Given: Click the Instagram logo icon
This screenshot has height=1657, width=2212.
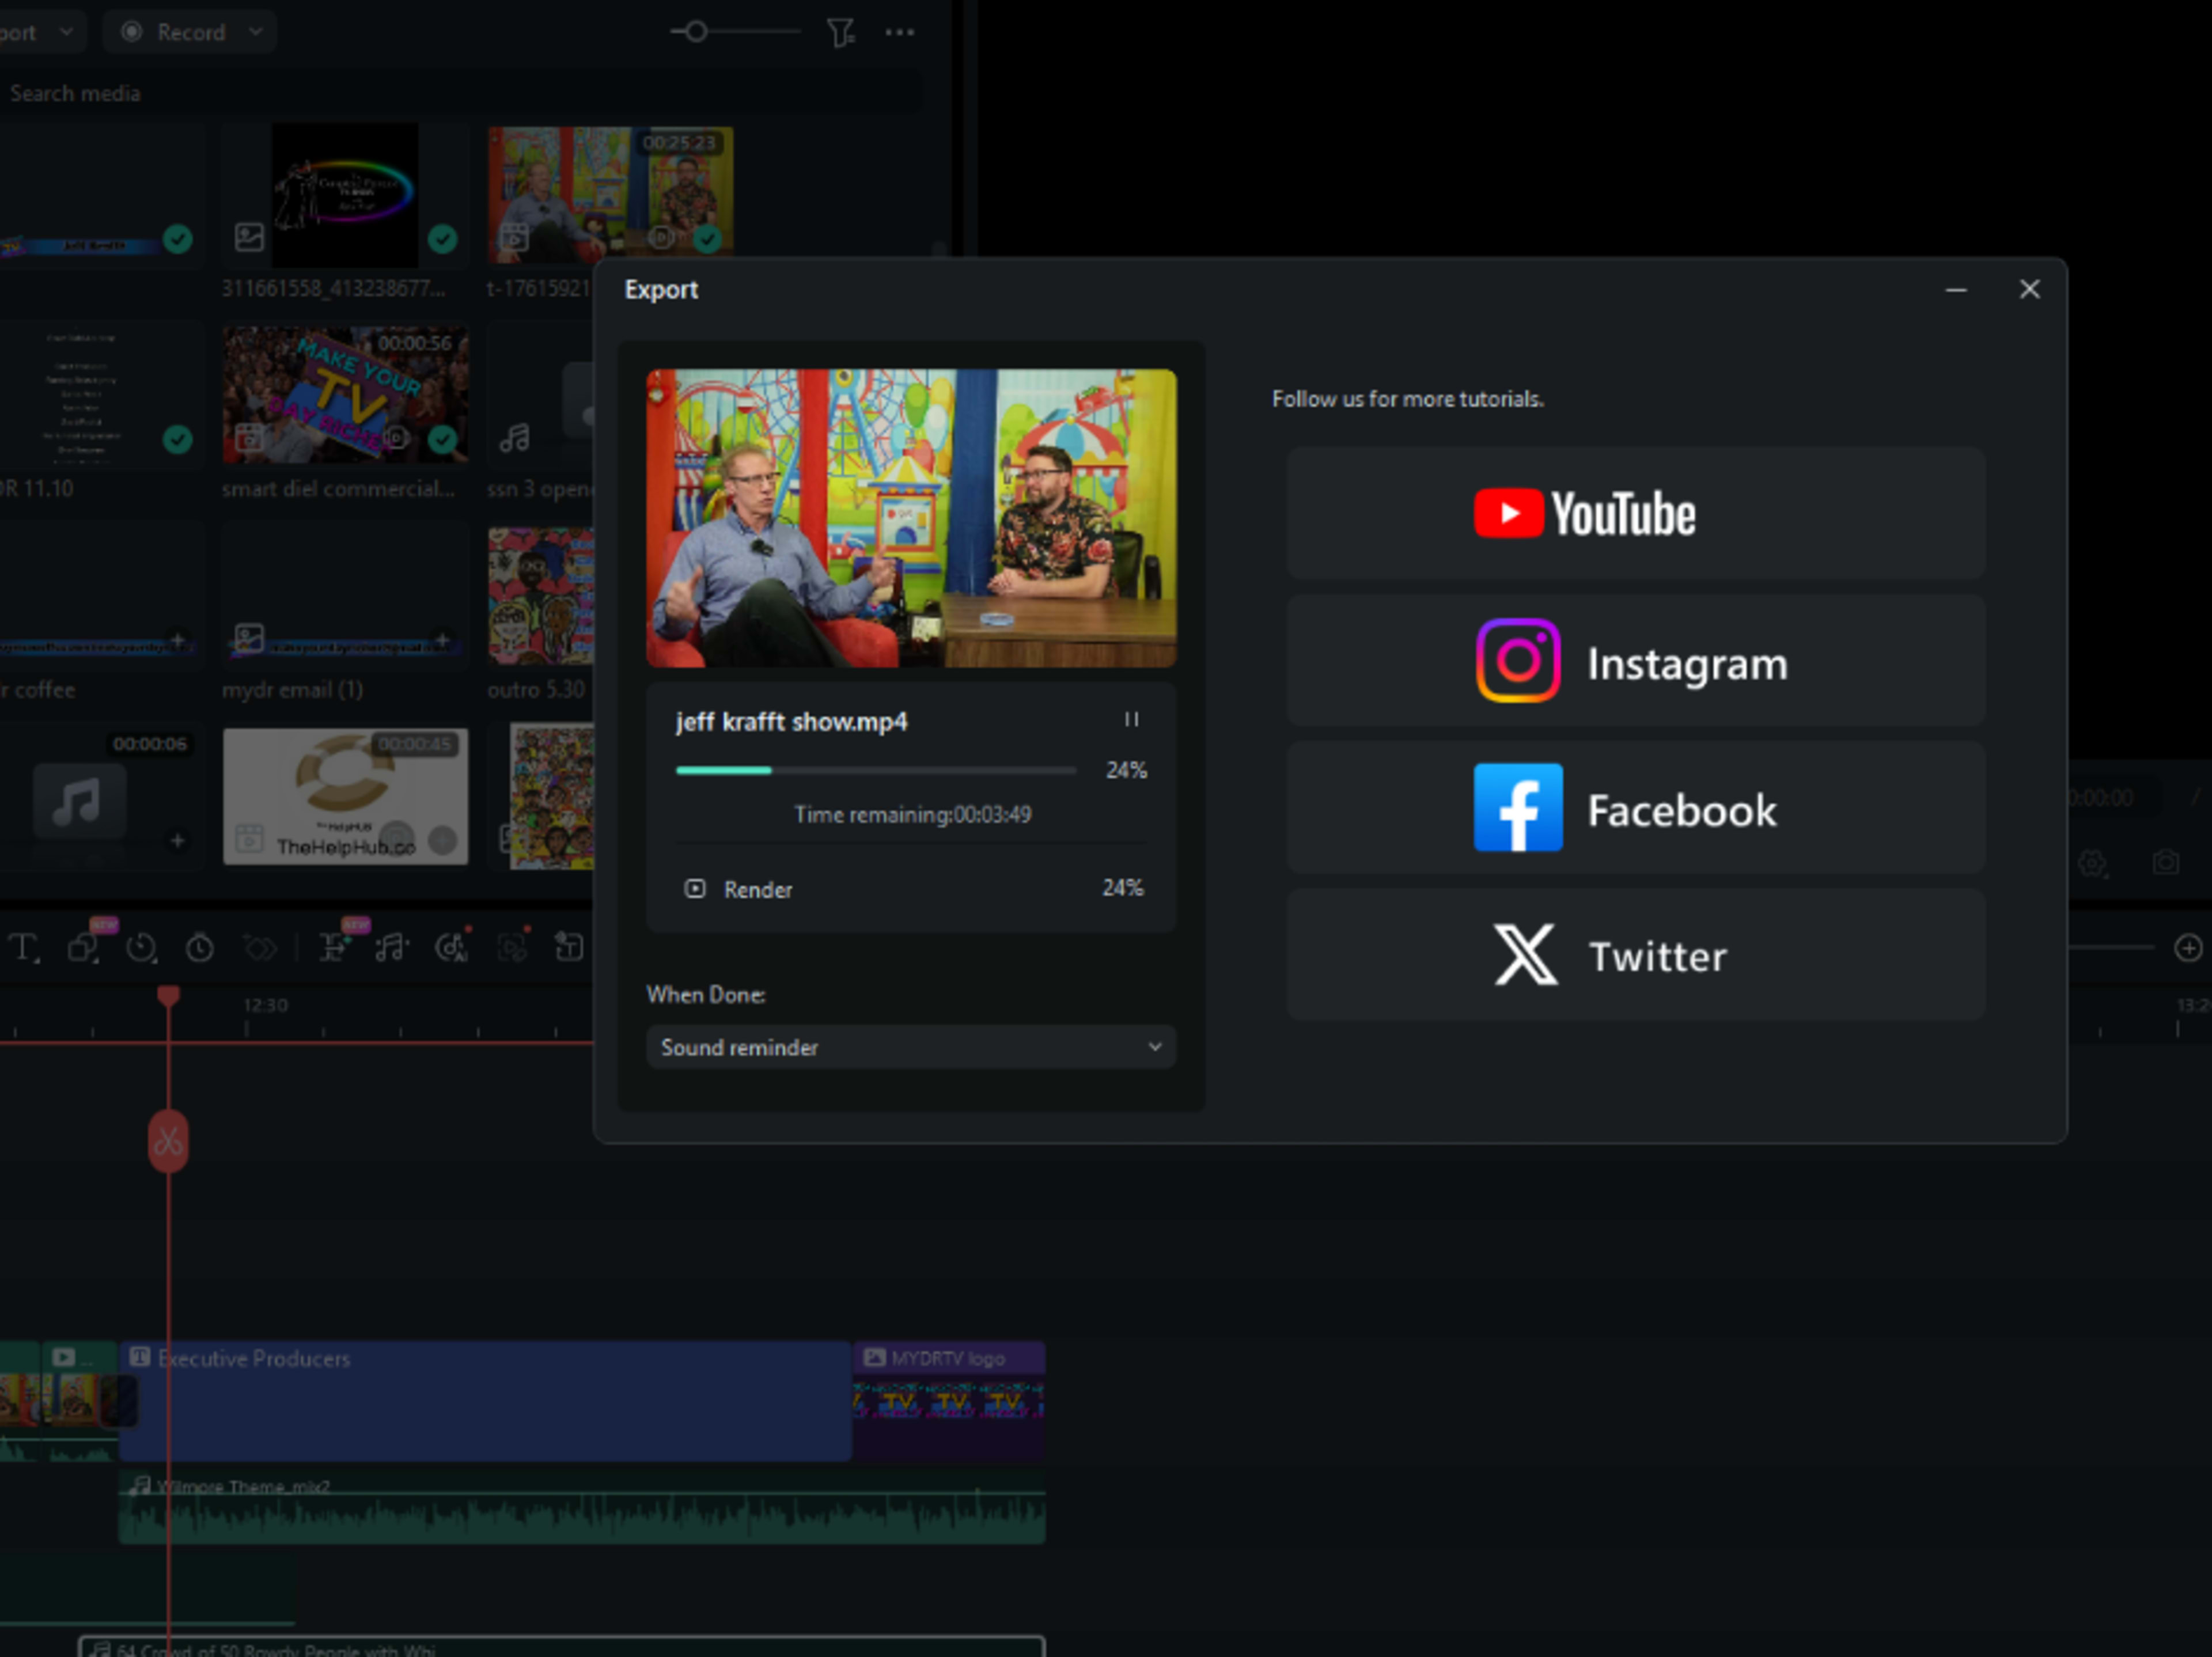Looking at the screenshot, I should click(1517, 661).
